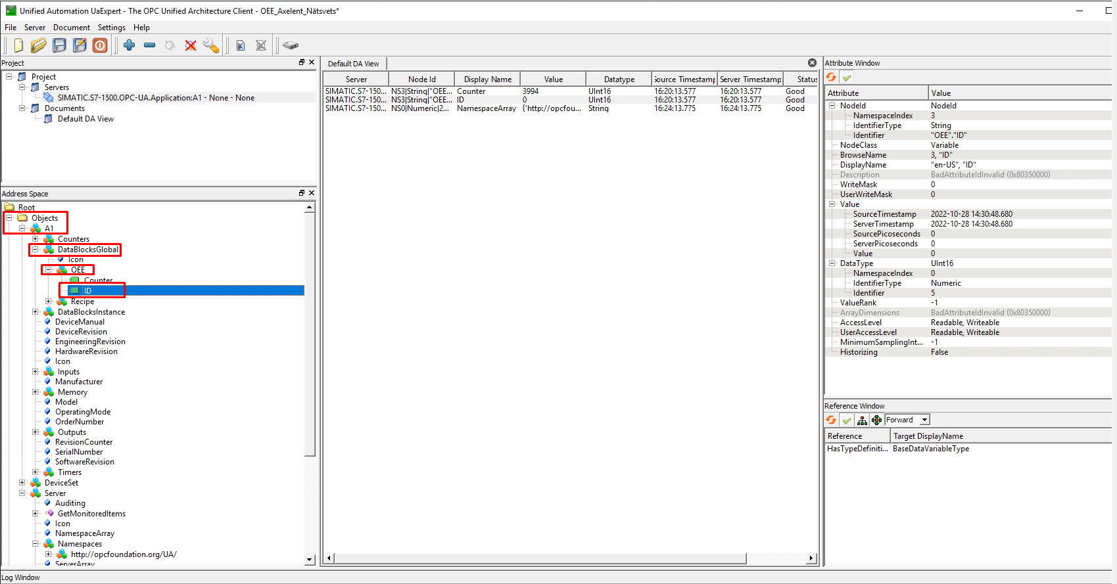This screenshot has width=1117, height=584.
Task: Click the Remove Server minus icon
Action: click(x=150, y=45)
